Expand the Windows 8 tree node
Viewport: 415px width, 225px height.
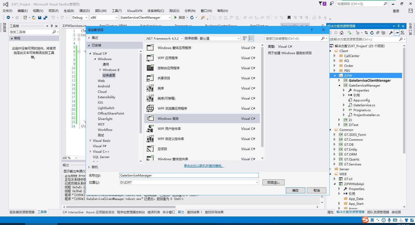pos(100,70)
